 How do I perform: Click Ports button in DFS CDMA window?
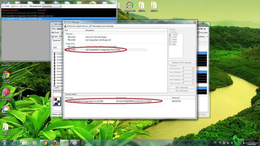pyautogui.click(x=55, y=33)
